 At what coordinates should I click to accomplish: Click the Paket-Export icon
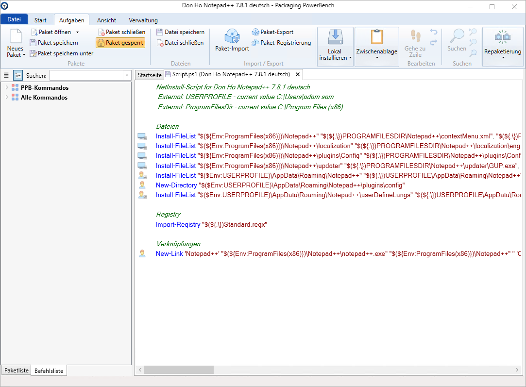click(255, 32)
